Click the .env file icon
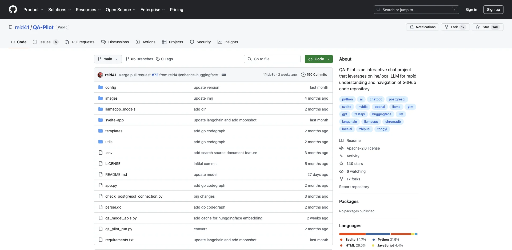Screen dimensions: 512x250 (x=101, y=153)
